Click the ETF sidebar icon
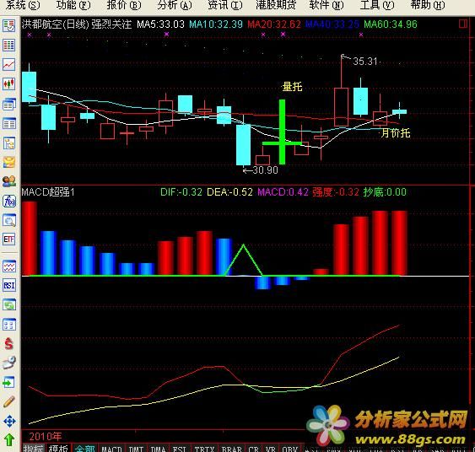Image resolution: width=475 pixels, height=452 pixels. tap(9, 239)
